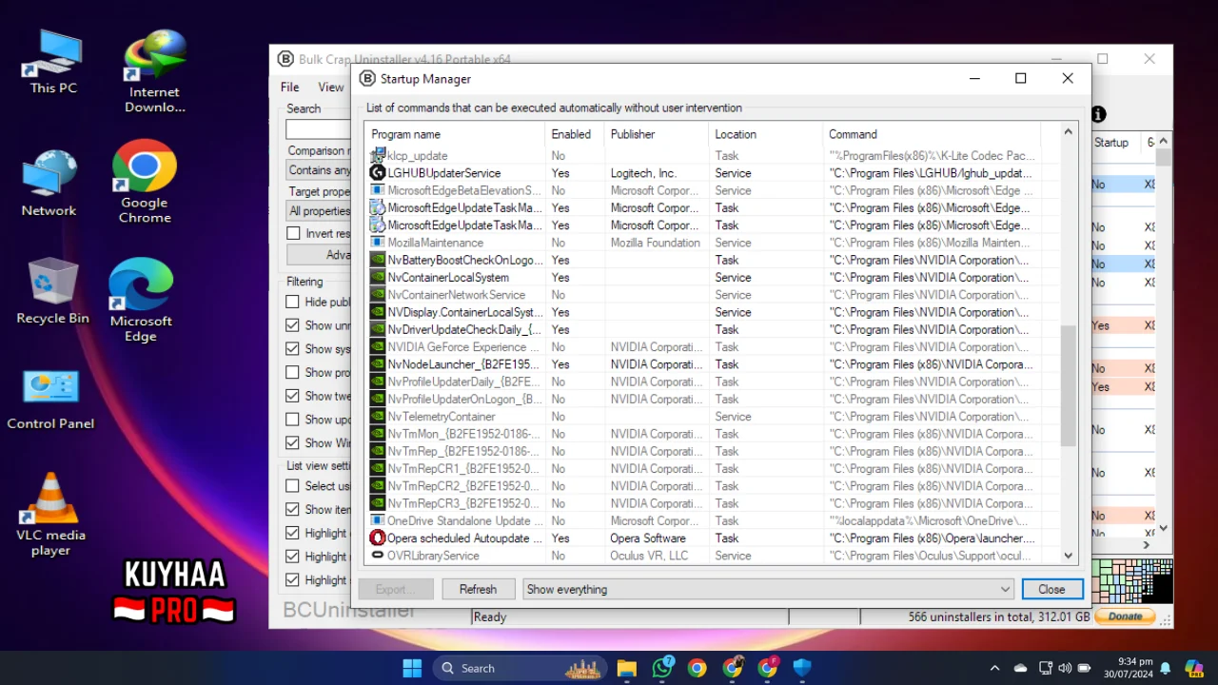
Task: Select Internet Download Manager desktop icon
Action: pyautogui.click(x=154, y=71)
